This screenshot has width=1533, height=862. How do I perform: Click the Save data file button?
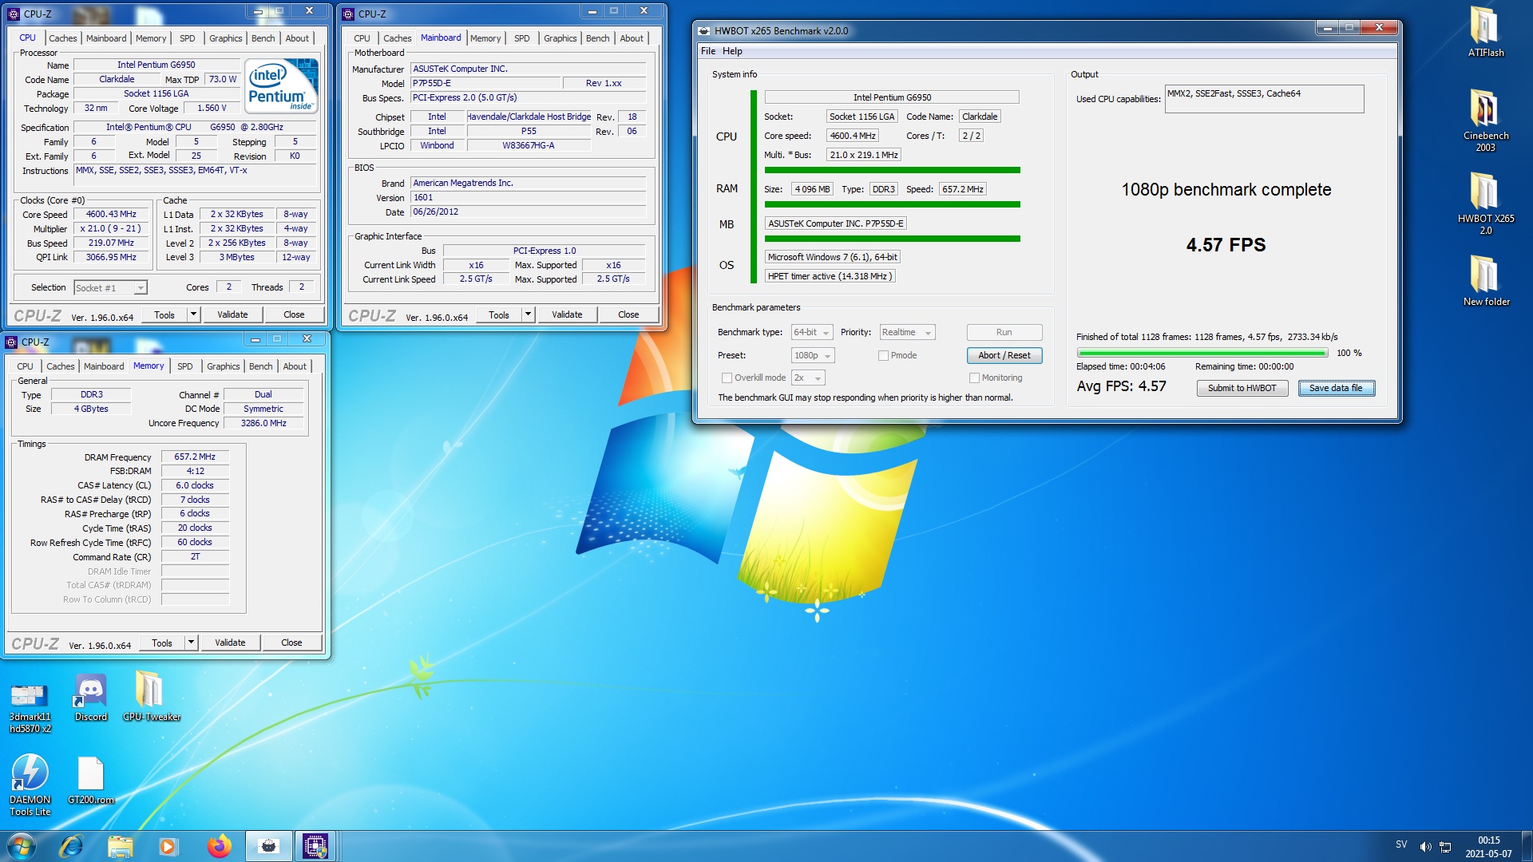pos(1336,388)
